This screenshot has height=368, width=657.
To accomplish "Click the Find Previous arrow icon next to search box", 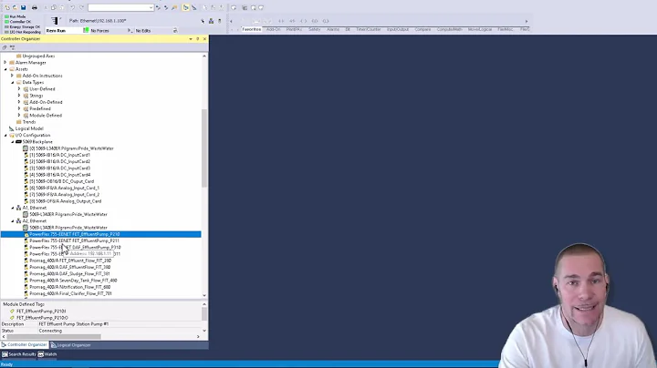I will tap(158, 7).
